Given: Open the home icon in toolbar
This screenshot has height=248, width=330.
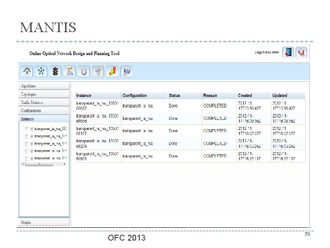Looking at the screenshot, I should 27,71.
